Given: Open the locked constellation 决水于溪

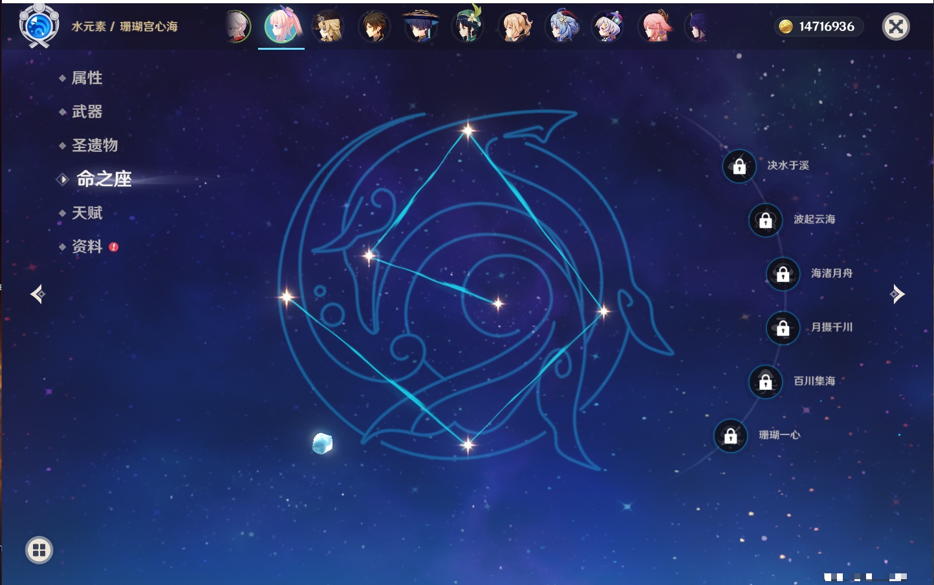Looking at the screenshot, I should point(739,167).
